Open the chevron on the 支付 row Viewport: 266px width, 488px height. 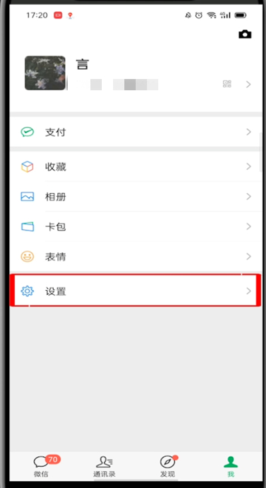tap(249, 132)
